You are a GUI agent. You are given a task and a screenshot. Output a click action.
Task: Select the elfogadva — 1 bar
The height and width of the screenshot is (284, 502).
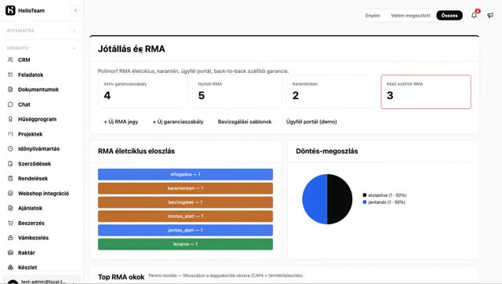[185, 174]
